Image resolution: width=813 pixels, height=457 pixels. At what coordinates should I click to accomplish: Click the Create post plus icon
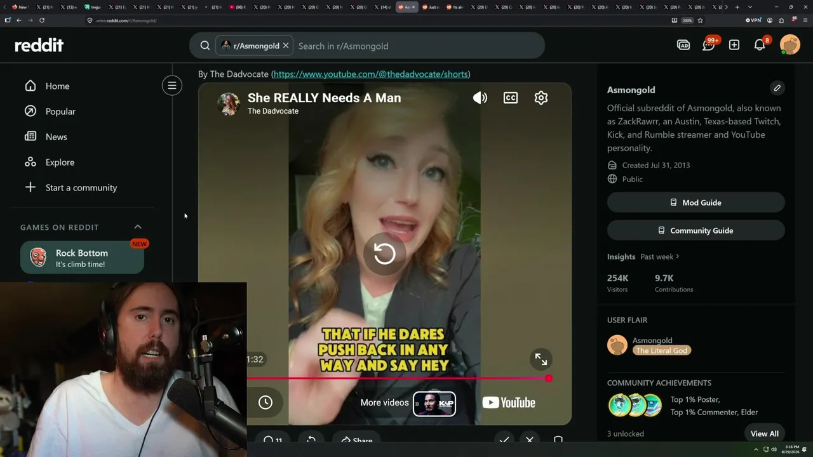(734, 45)
